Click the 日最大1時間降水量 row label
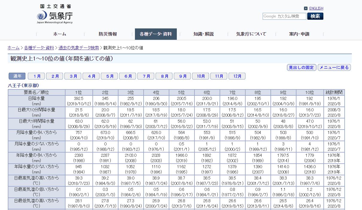The width and height of the screenshot is (362, 210). click(x=36, y=124)
